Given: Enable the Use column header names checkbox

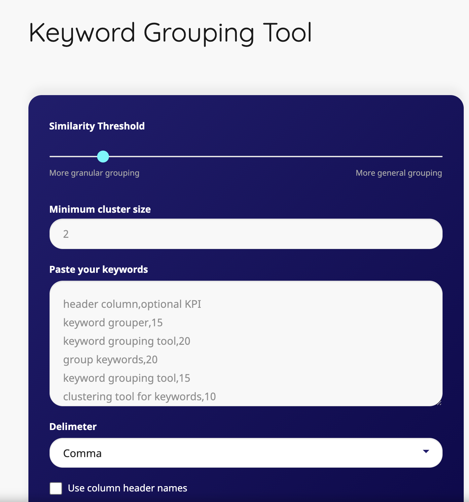Looking at the screenshot, I should point(56,488).
